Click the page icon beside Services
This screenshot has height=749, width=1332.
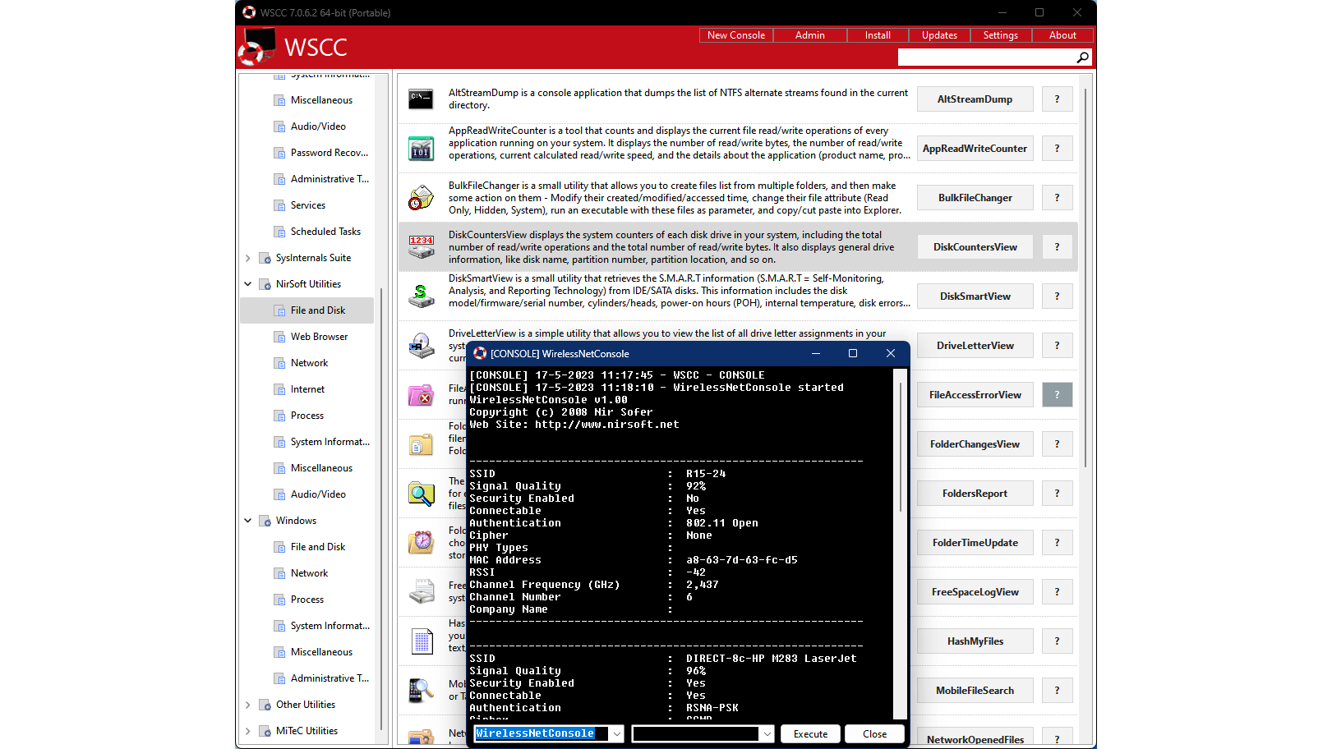click(x=279, y=205)
